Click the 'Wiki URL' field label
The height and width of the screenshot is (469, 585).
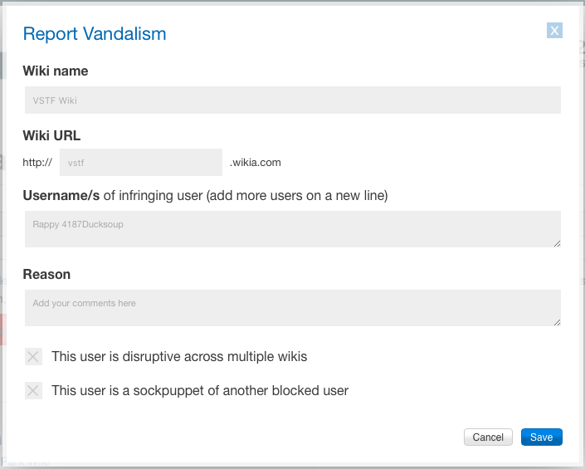pos(51,135)
